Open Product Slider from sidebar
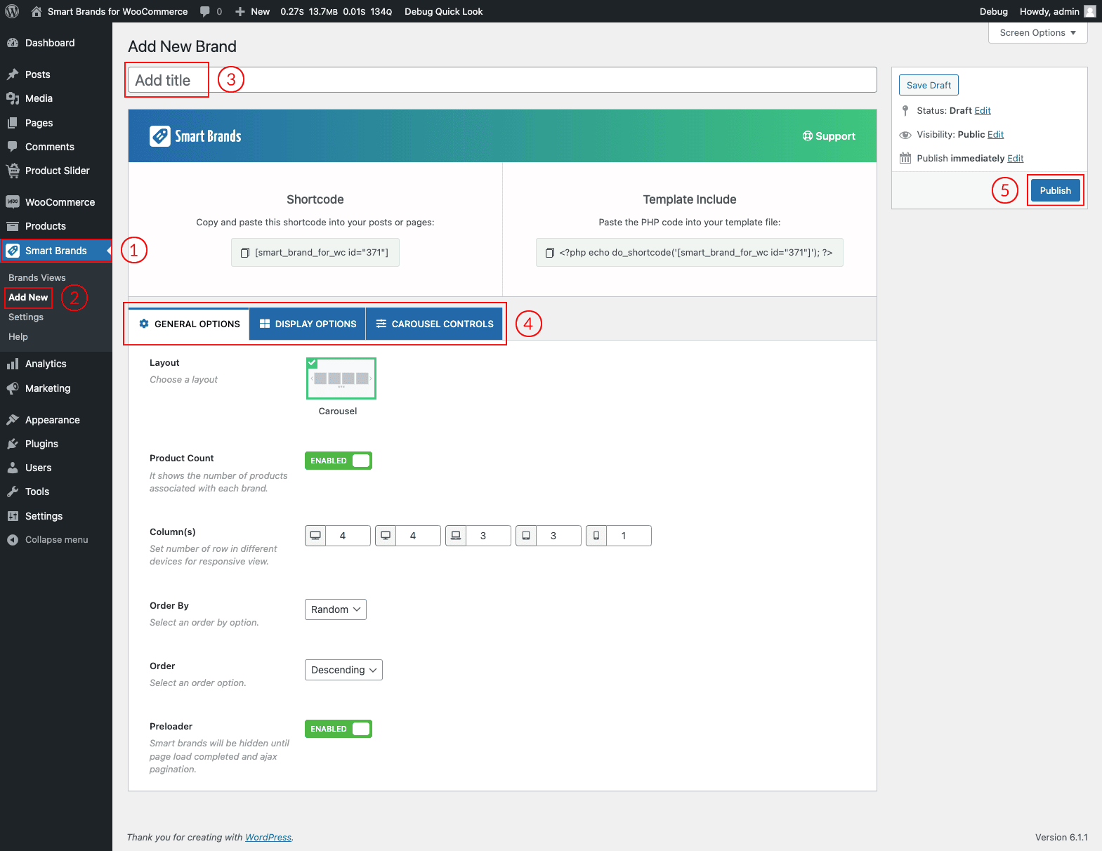This screenshot has height=851, width=1102. 57,171
